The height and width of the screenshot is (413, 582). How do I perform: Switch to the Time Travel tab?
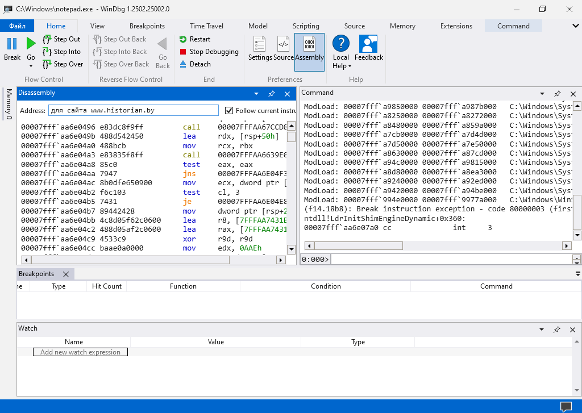[206, 26]
